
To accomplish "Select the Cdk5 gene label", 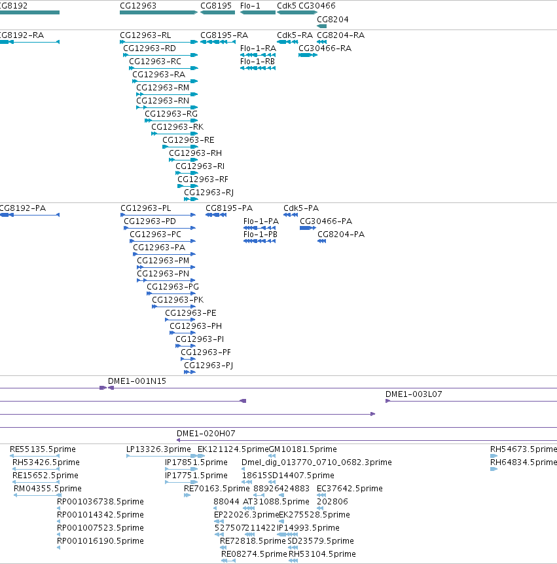I will [287, 6].
